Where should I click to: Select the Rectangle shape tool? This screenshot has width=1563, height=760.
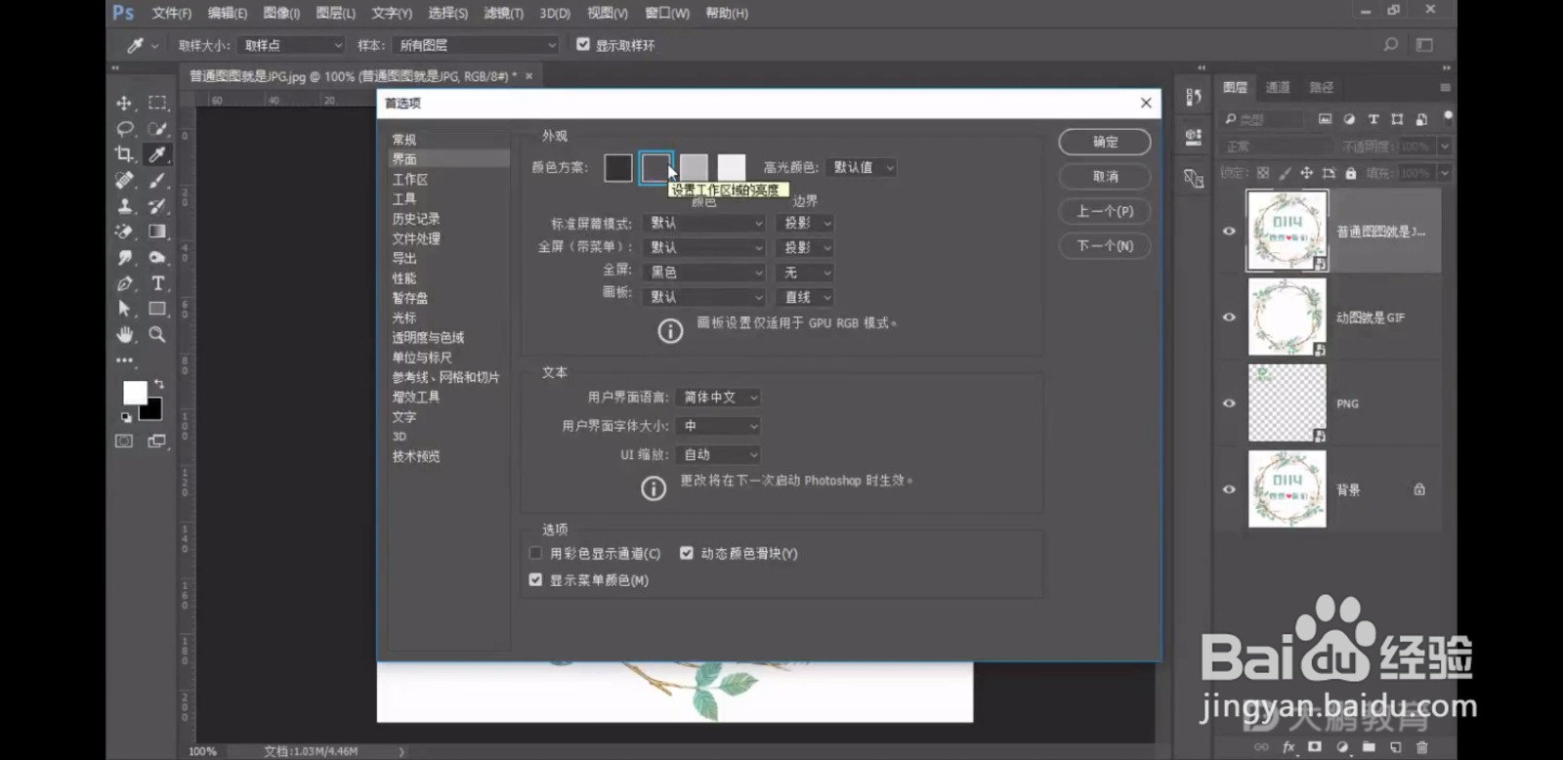[x=156, y=309]
